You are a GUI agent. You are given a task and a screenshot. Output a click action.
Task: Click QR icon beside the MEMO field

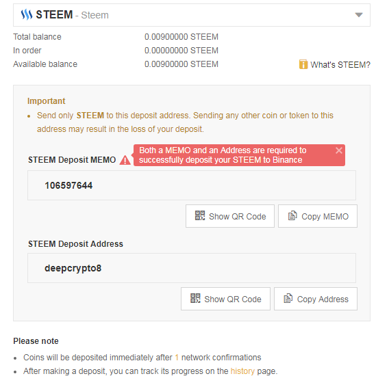pyautogui.click(x=200, y=215)
